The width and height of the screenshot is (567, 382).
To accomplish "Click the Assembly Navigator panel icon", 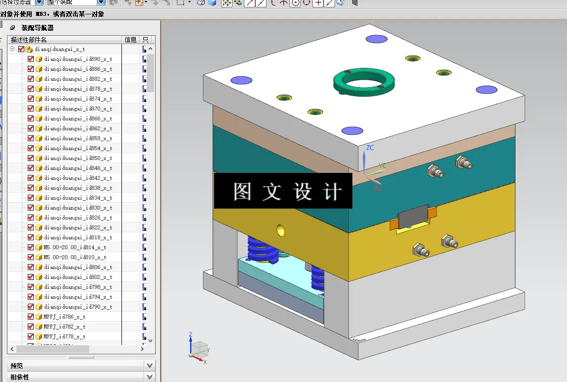I will [x=13, y=28].
